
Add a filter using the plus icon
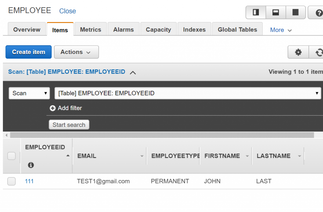pos(52,108)
